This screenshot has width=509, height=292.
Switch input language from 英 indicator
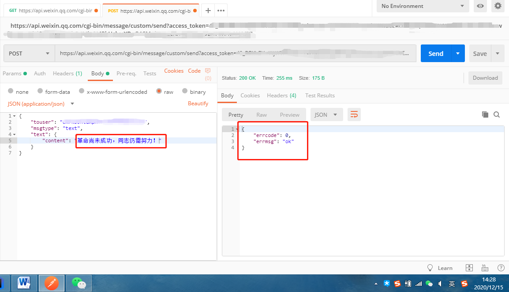coord(452,284)
